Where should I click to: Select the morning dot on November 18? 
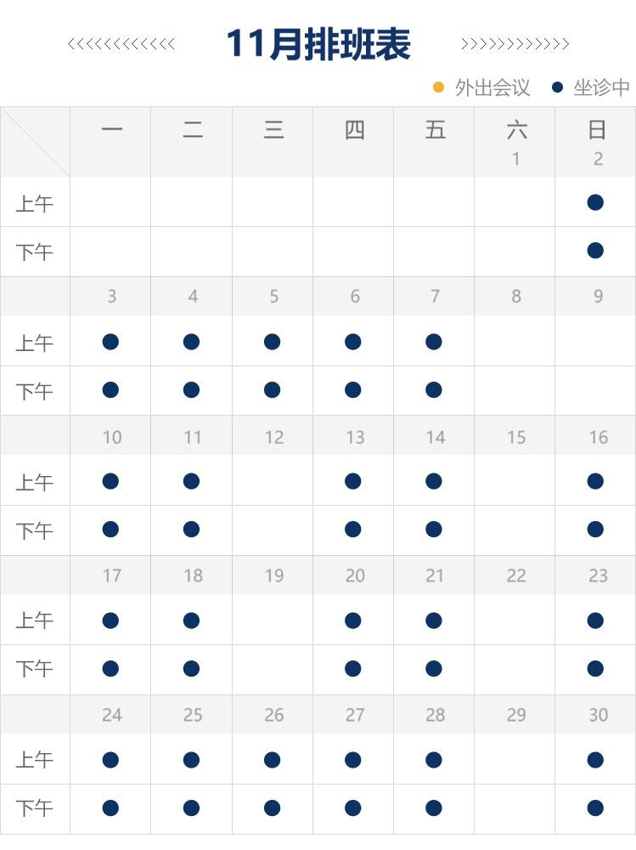tap(191, 620)
